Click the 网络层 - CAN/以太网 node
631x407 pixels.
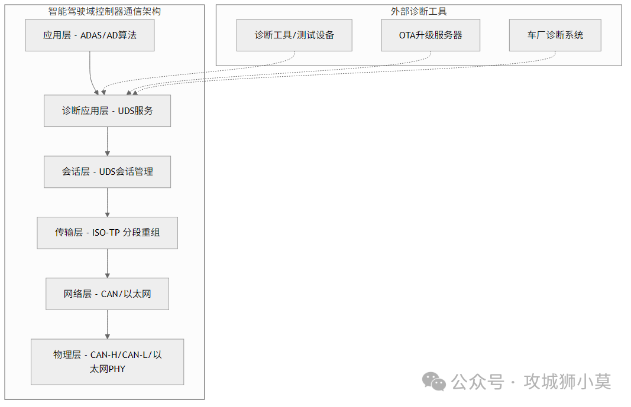click(x=108, y=294)
